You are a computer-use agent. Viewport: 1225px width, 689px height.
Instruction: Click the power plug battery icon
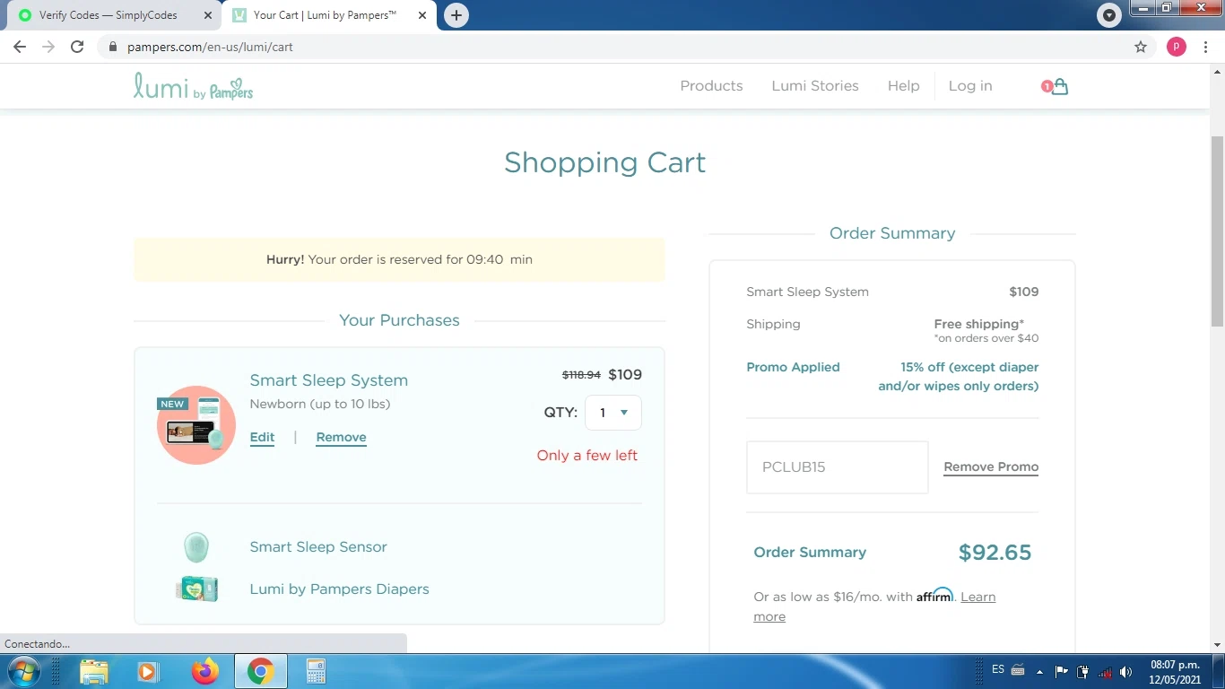(1082, 671)
